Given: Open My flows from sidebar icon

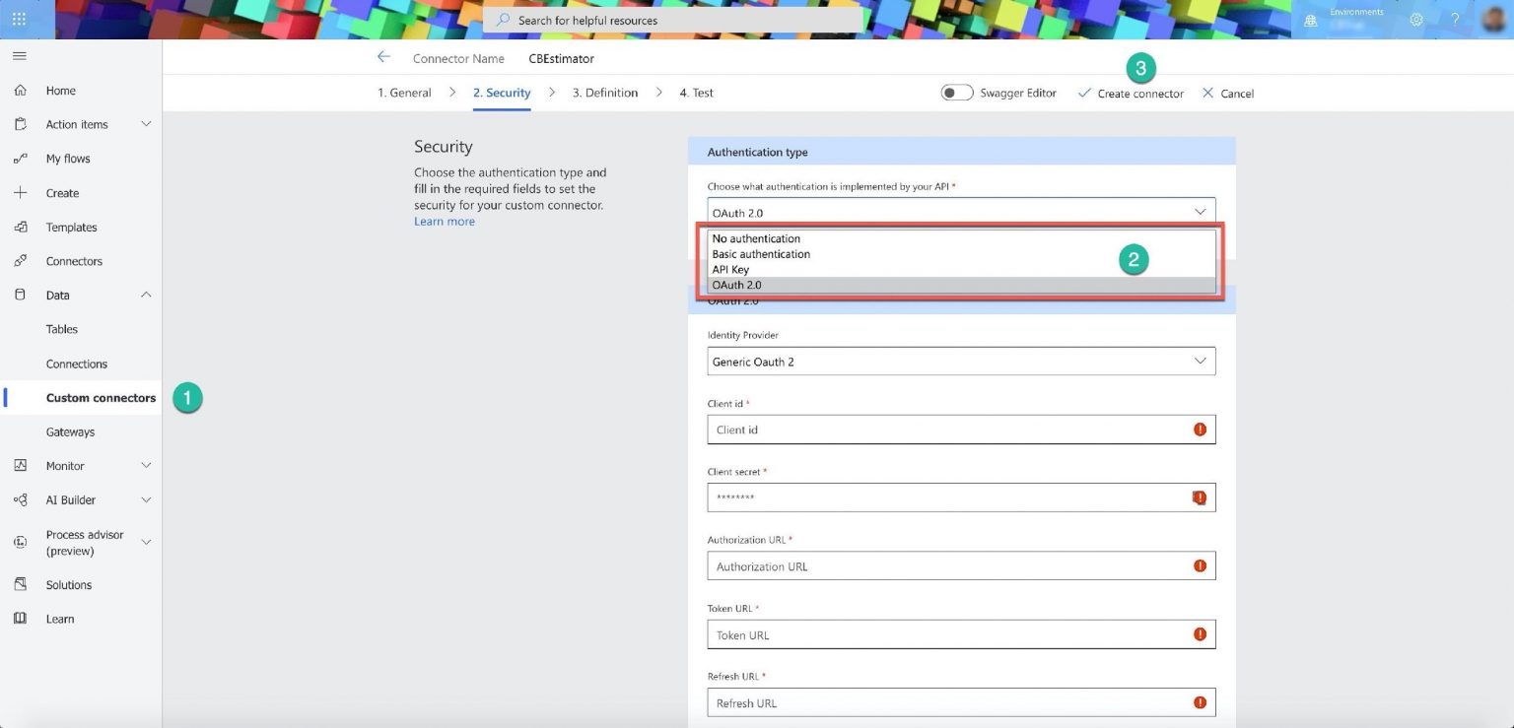Looking at the screenshot, I should [x=20, y=159].
